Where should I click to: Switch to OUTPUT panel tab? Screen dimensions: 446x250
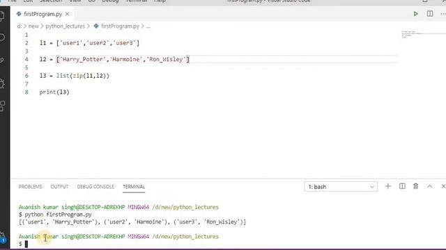tap(59, 187)
